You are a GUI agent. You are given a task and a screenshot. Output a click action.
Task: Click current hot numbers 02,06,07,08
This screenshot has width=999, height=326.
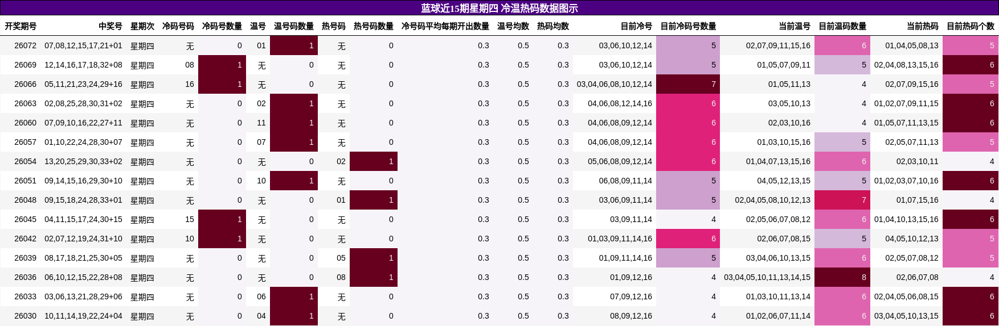[918, 277]
